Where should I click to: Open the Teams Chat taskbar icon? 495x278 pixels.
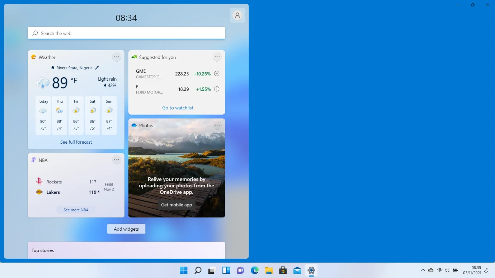(x=240, y=270)
